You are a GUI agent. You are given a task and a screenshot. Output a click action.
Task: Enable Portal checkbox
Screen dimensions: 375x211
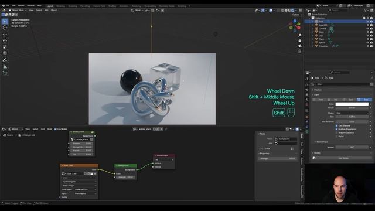click(337, 137)
